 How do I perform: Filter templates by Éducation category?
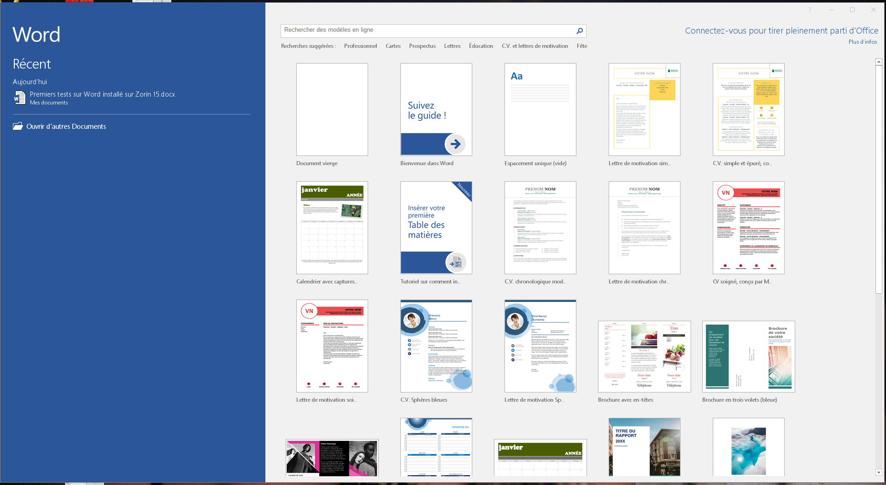click(481, 46)
